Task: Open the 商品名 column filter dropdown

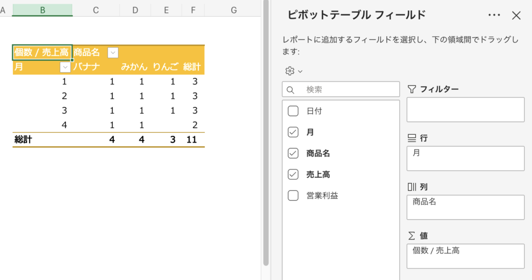Action: 113,52
